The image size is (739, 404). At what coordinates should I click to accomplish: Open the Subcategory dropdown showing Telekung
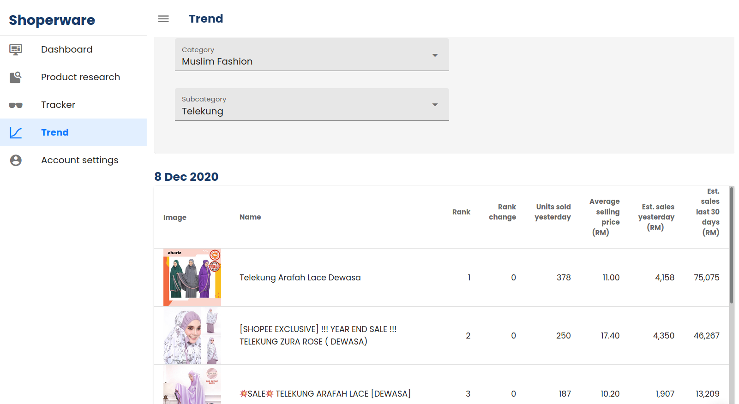tap(312, 105)
